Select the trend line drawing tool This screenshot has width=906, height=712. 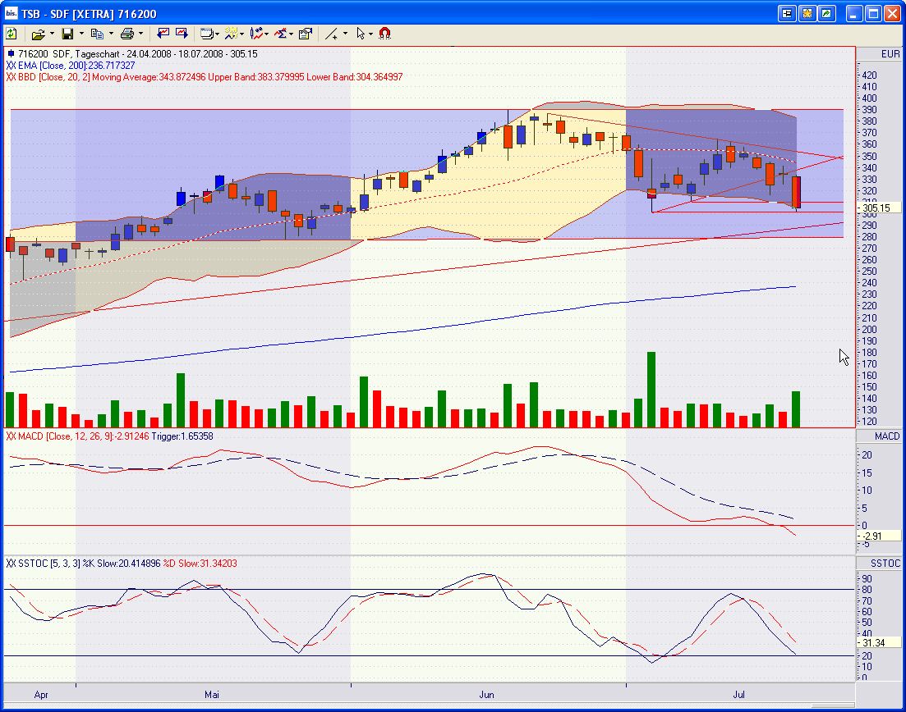click(x=332, y=34)
